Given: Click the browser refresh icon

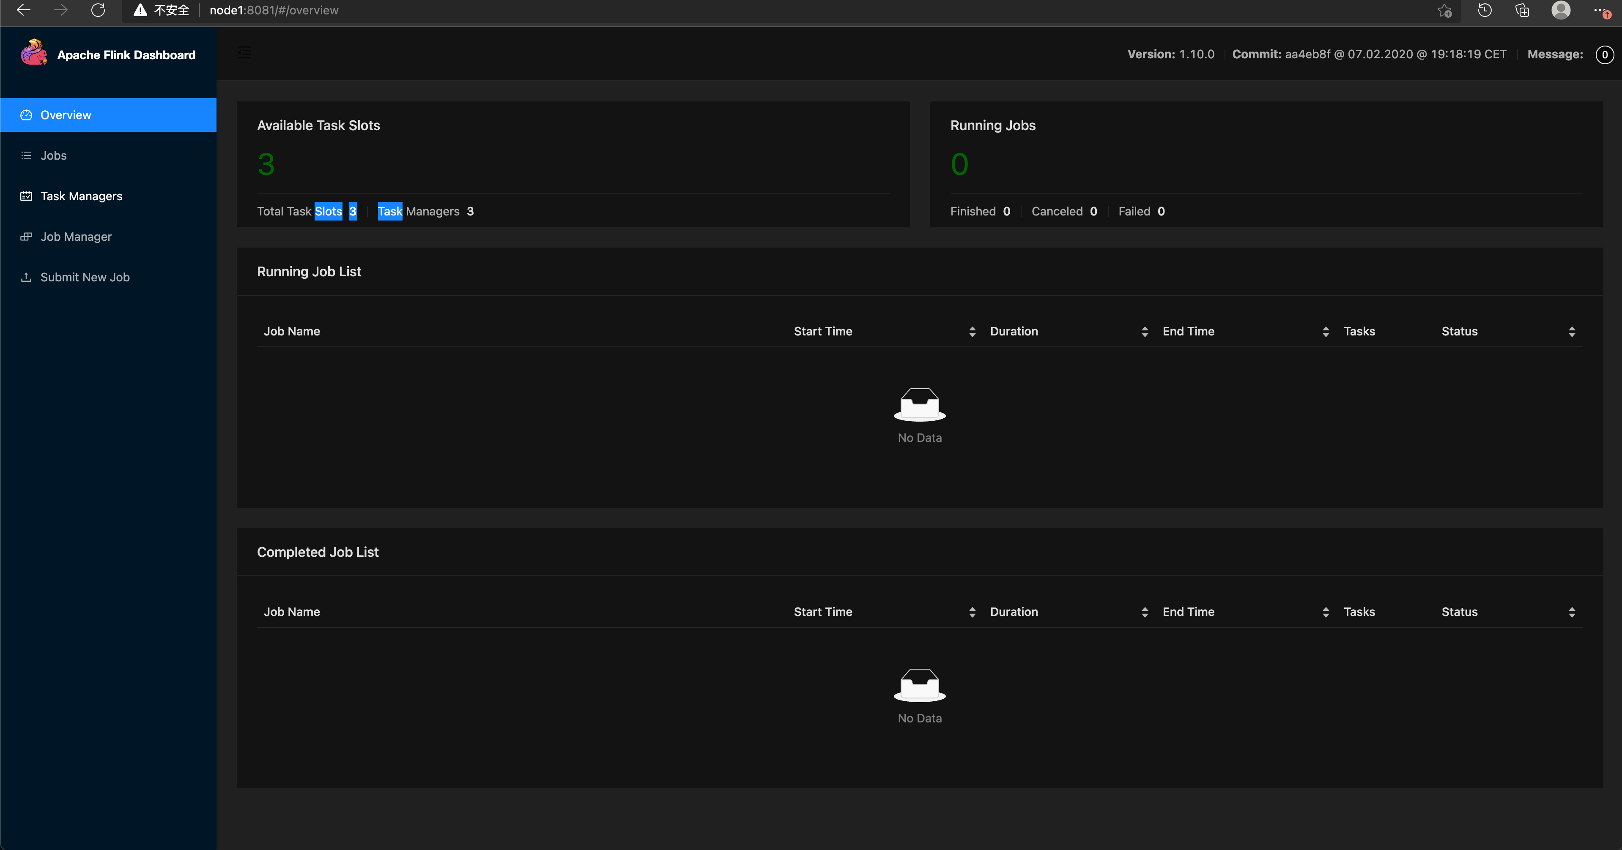Looking at the screenshot, I should [98, 10].
